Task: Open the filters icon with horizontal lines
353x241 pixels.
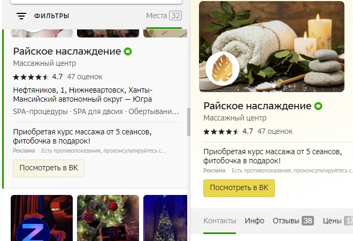Action: [21, 16]
